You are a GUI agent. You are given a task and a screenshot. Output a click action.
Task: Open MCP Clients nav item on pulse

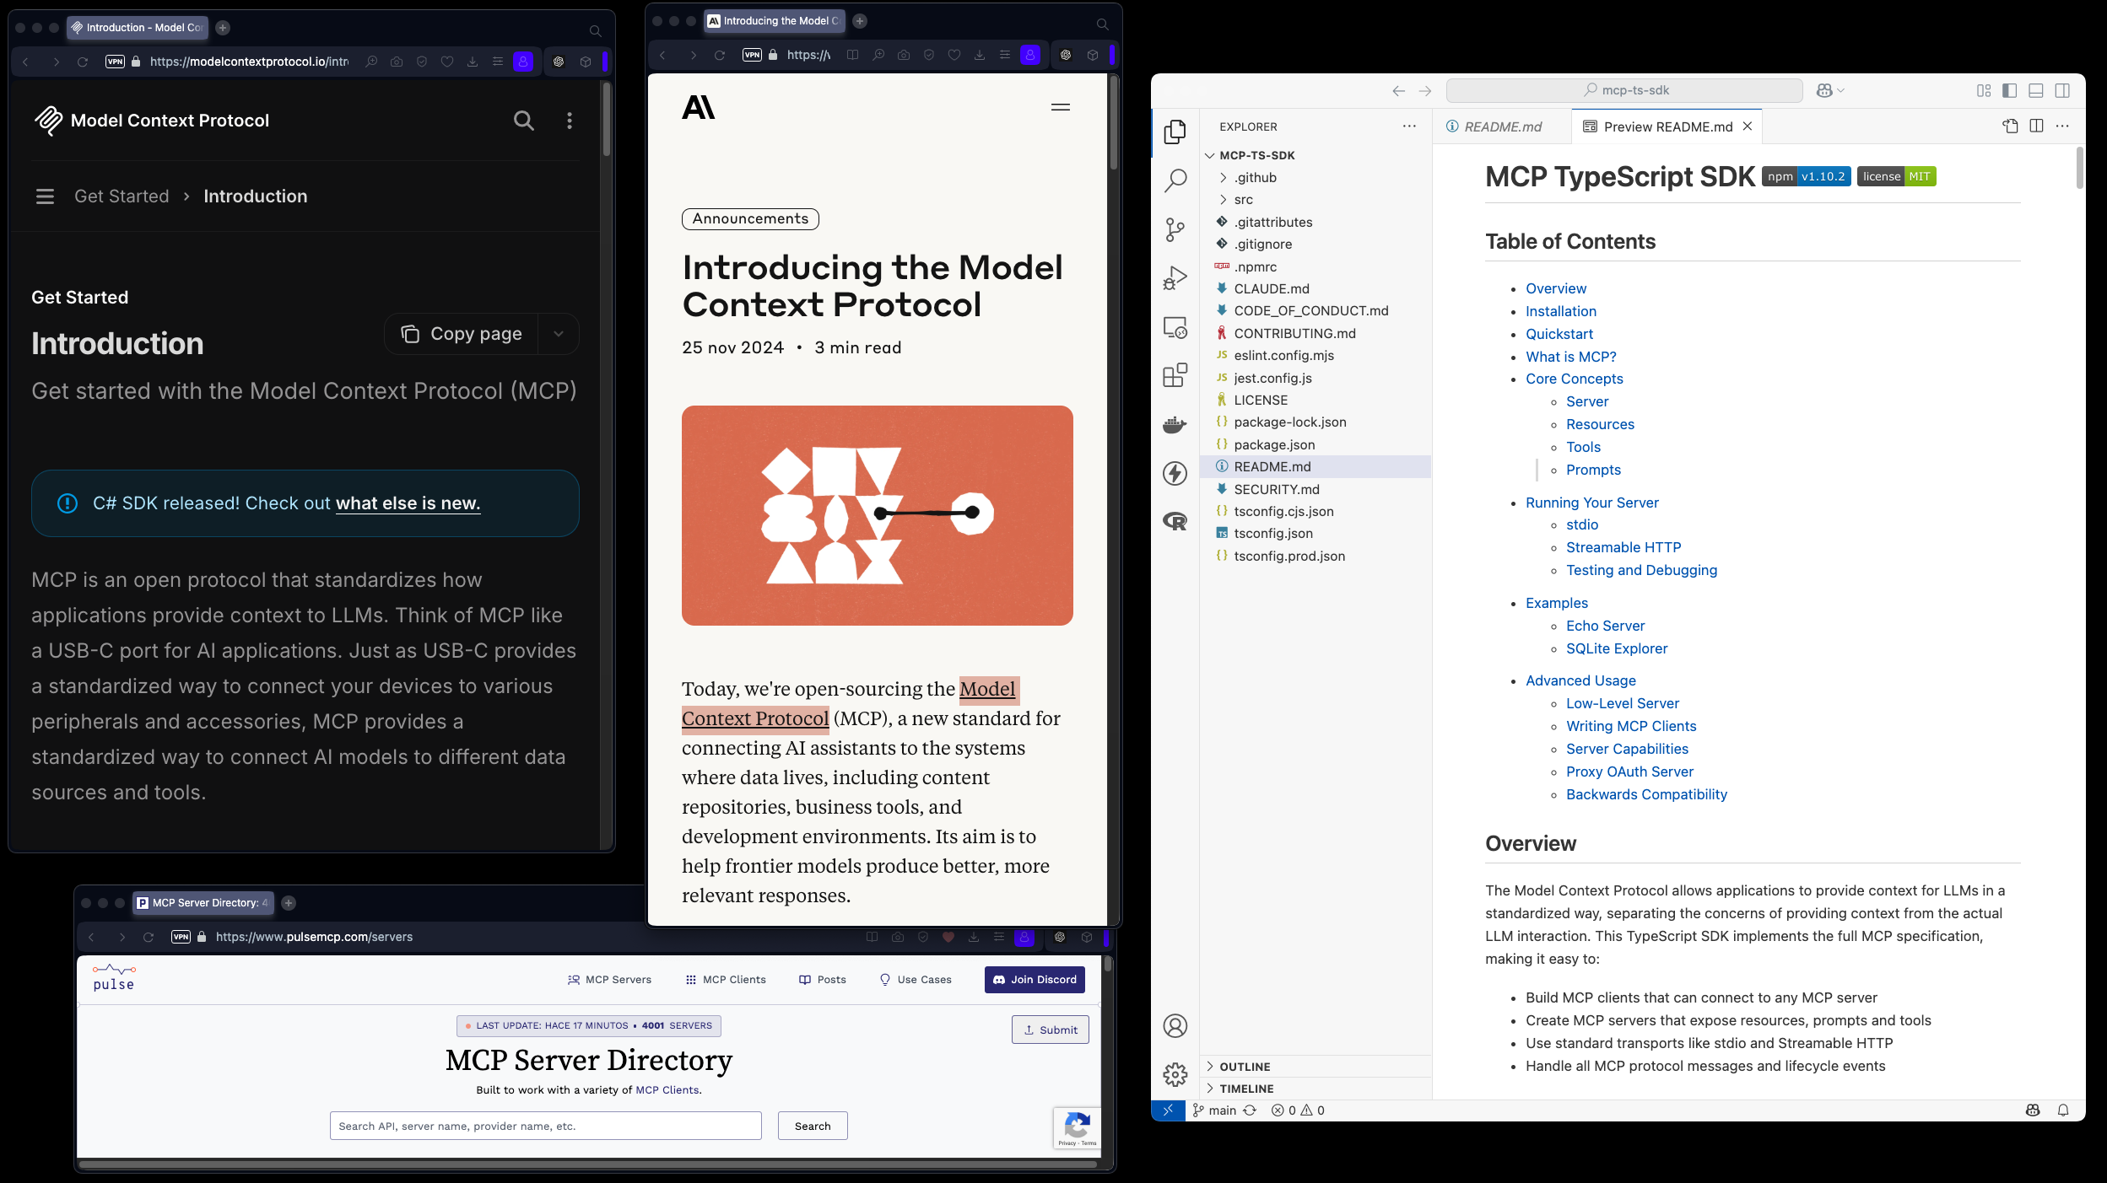(726, 980)
